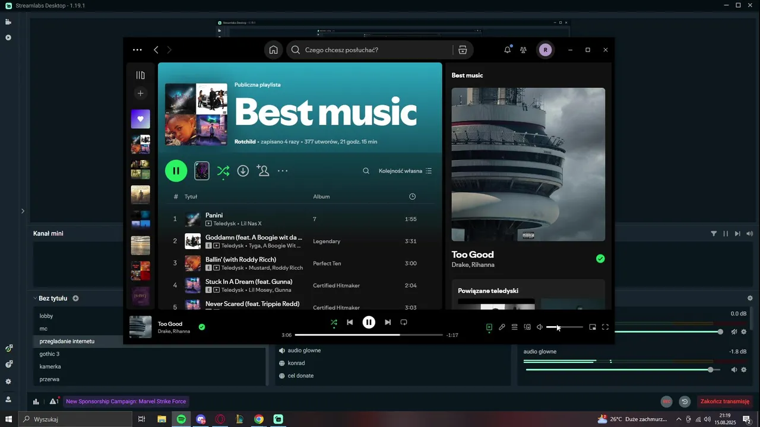Image resolution: width=760 pixels, height=427 pixels.
Task: Enter Spotify full screen mode
Action: (x=605, y=327)
